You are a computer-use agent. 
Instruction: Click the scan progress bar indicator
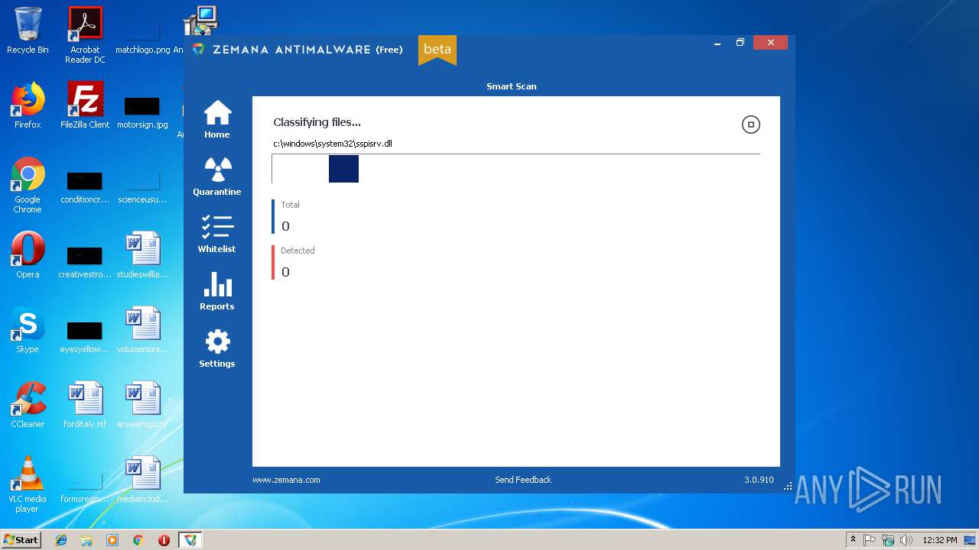(x=343, y=169)
